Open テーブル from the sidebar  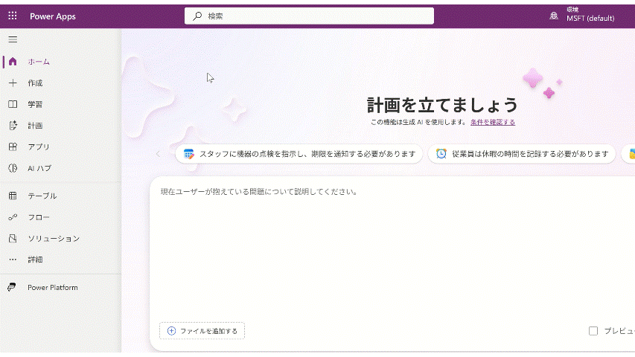(42, 196)
